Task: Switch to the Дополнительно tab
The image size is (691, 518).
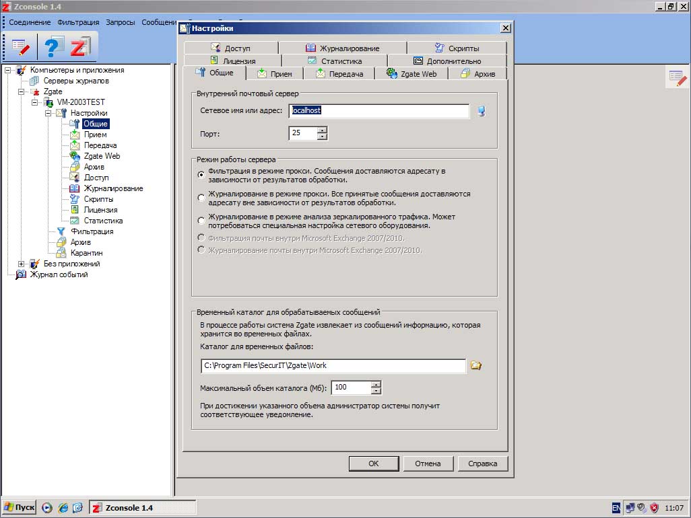Action: (x=447, y=61)
